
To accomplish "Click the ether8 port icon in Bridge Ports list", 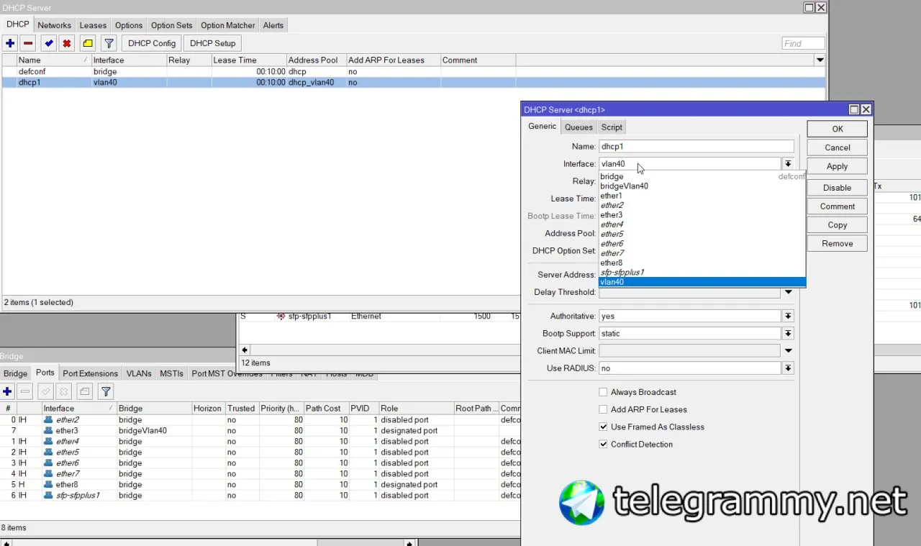I will [x=48, y=485].
